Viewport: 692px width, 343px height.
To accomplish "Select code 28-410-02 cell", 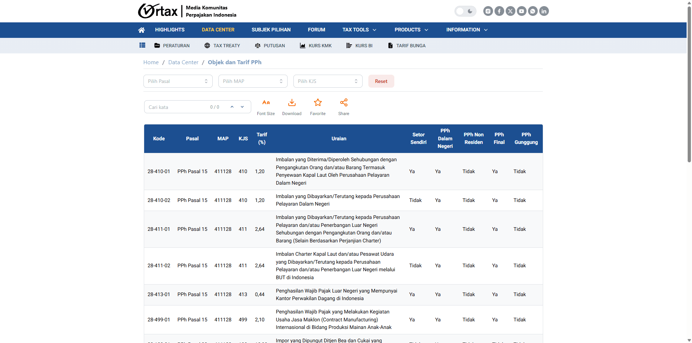I will [159, 200].
